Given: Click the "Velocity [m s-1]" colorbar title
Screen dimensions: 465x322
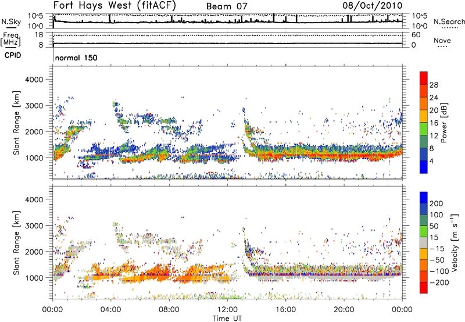Looking at the screenshot, I should point(455,242).
